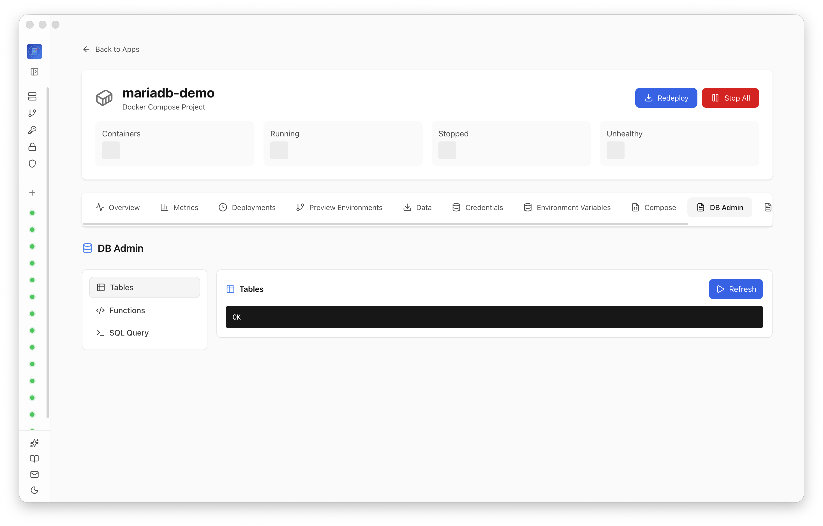823x526 pixels.
Task: Open the key icon in the sidebar
Action: coord(32,130)
